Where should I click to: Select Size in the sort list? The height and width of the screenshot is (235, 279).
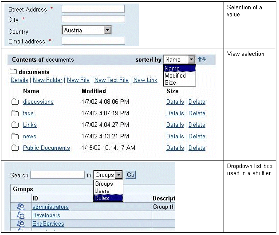(170, 82)
